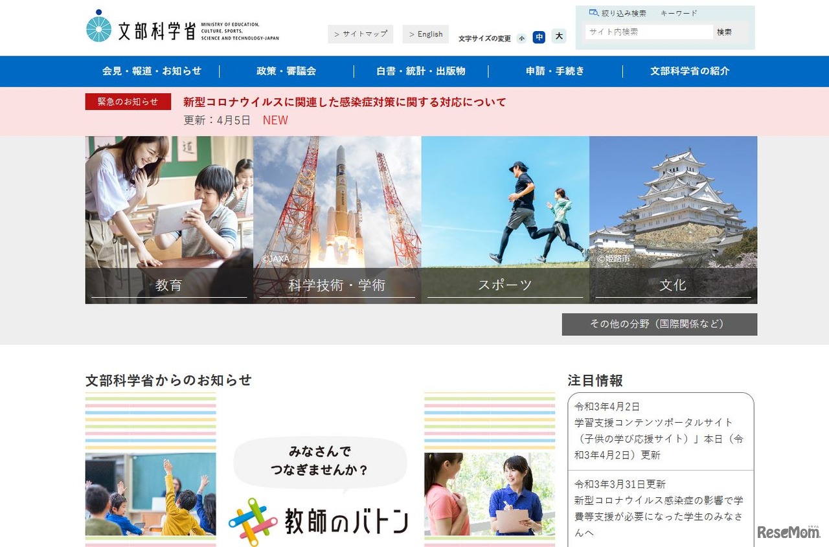Image resolution: width=829 pixels, height=547 pixels.
Task: Open the 学習支援コンテンツポータルサイト news item
Action: (659, 439)
